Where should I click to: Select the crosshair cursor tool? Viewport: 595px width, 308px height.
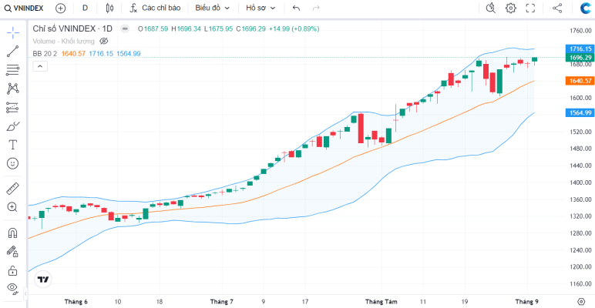[x=12, y=32]
